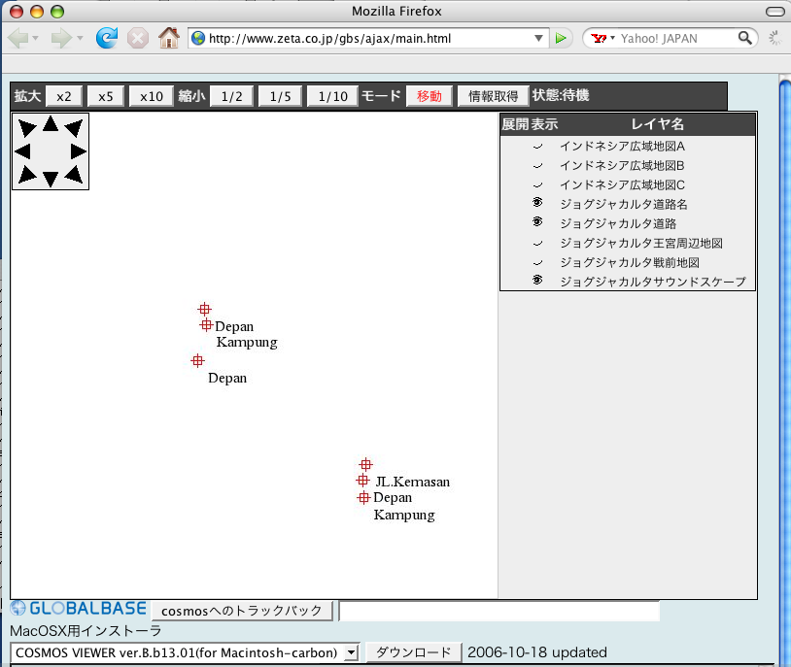Open Yahoo search engine selector

tap(602, 38)
